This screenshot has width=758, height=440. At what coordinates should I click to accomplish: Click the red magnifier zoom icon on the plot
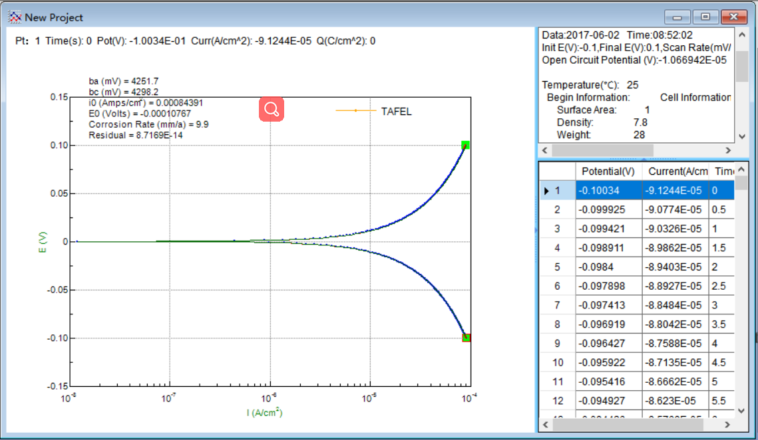click(271, 108)
